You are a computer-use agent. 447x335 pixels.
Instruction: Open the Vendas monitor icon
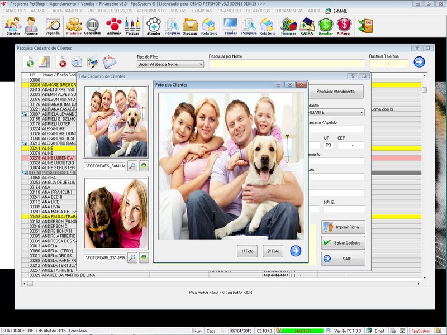(x=231, y=26)
